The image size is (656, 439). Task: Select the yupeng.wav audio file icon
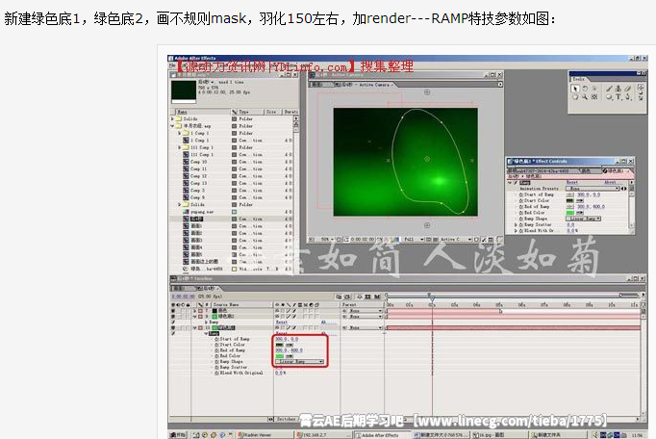click(186, 212)
